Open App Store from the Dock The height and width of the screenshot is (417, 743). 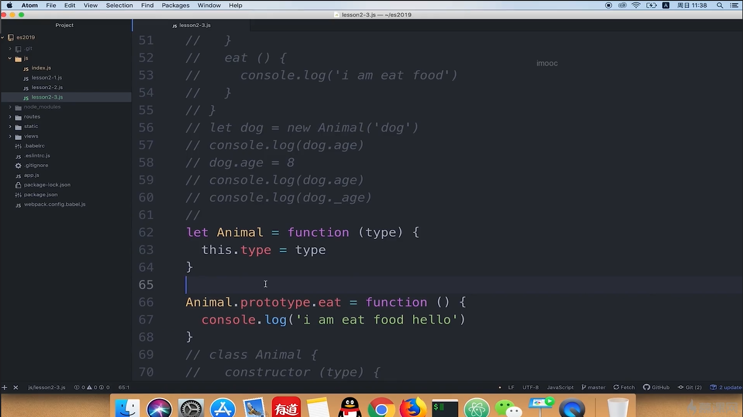[224, 408]
